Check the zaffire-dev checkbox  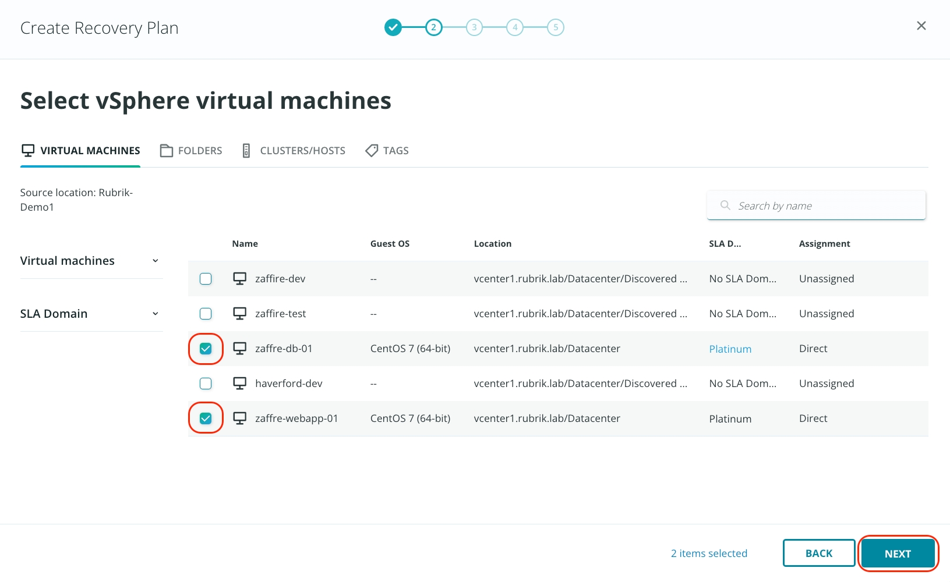pos(206,279)
